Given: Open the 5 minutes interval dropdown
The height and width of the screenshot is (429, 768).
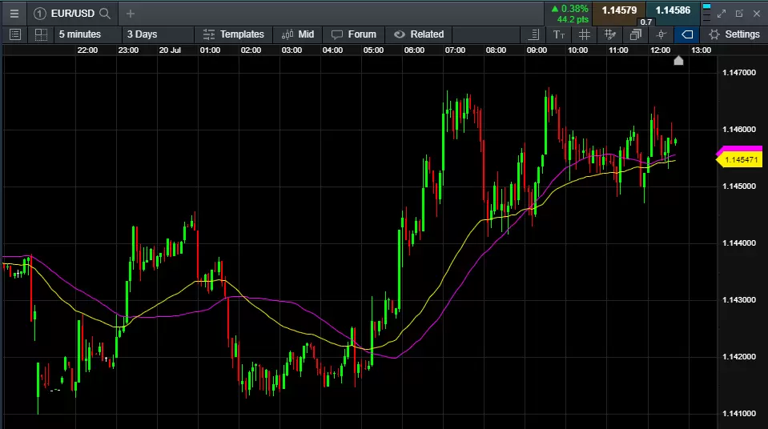Looking at the screenshot, I should tap(79, 34).
